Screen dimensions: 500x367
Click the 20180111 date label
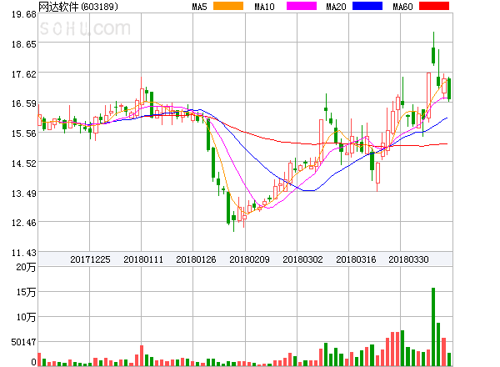point(143,259)
